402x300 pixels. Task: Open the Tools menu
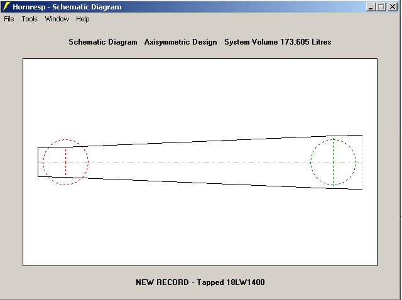pyautogui.click(x=30, y=19)
